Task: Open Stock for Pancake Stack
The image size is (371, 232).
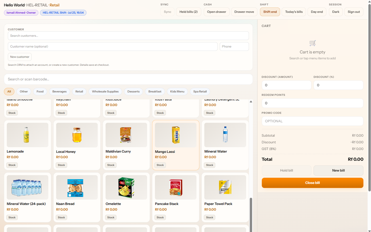Action: point(160,217)
